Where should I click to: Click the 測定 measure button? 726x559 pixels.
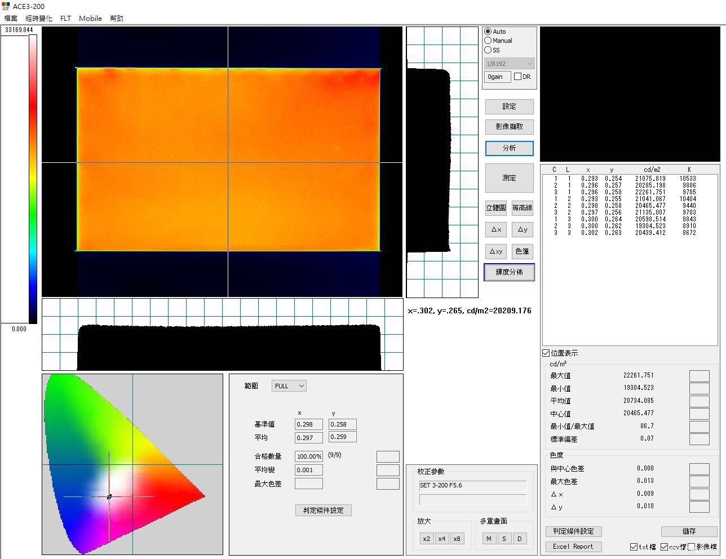510,178
